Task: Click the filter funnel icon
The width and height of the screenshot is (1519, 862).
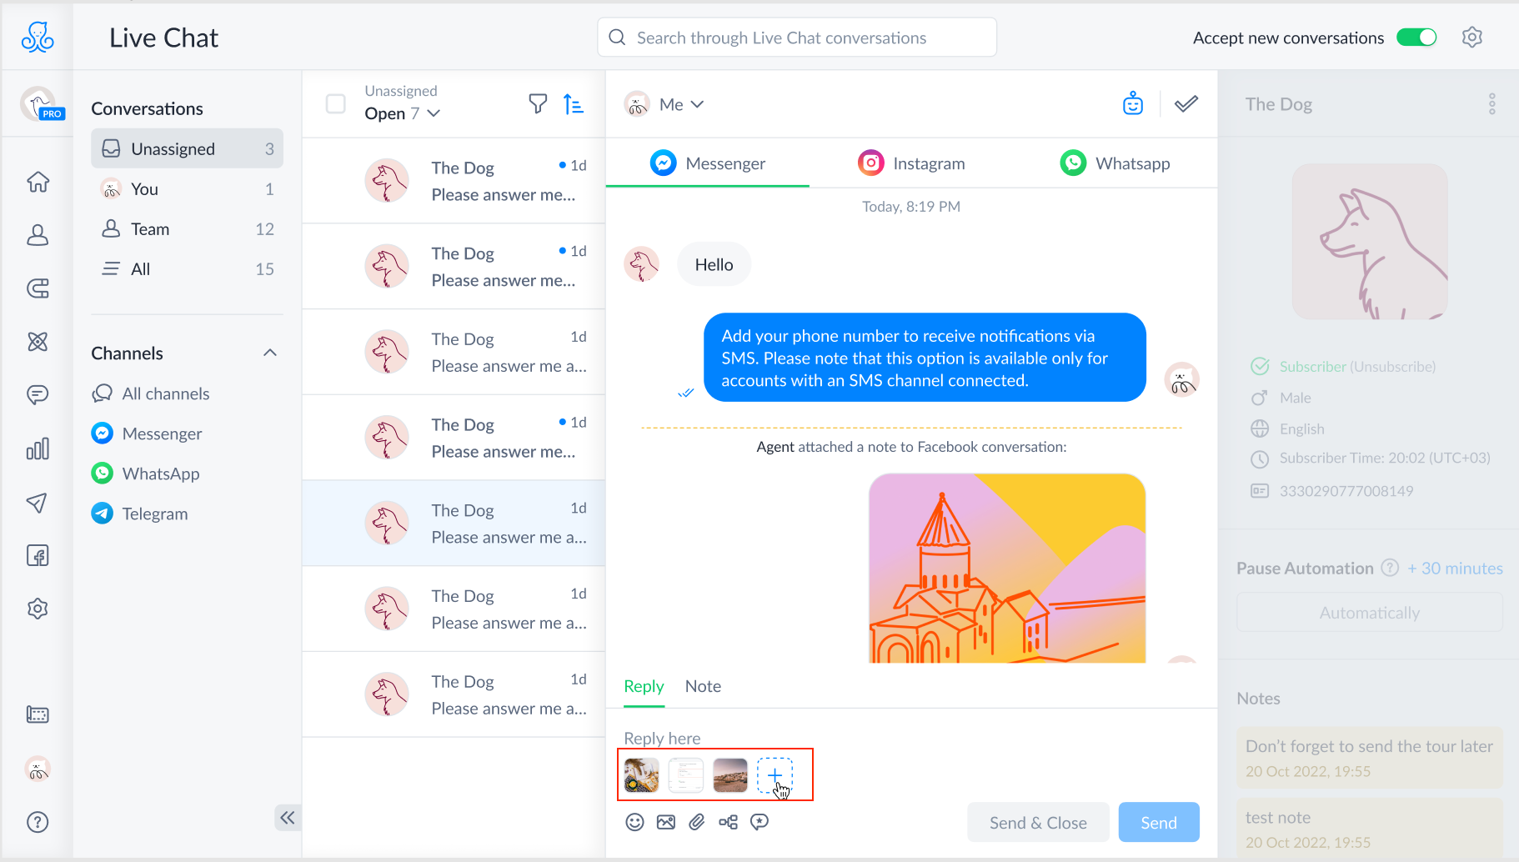Action: pos(539,104)
